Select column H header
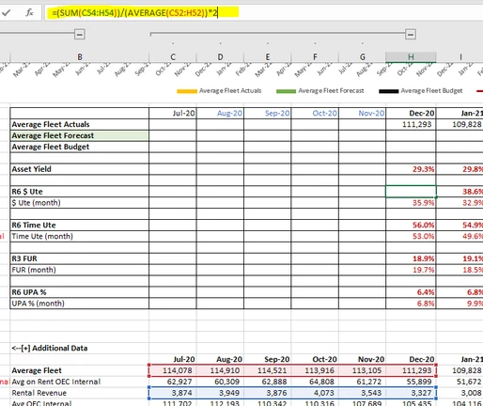Image resolution: width=483 pixels, height=406 pixels. (x=411, y=57)
